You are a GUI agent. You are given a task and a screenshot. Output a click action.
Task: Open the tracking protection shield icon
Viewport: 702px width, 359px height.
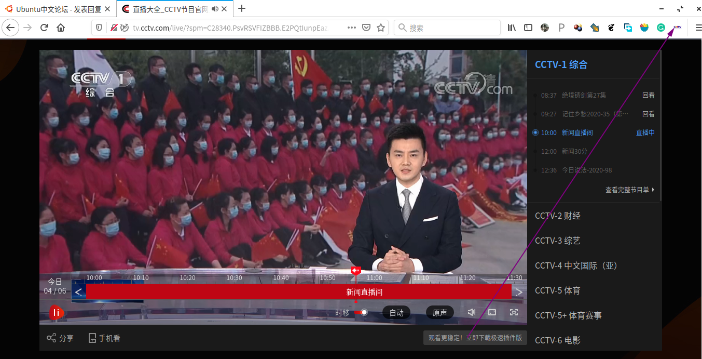pyautogui.click(x=100, y=28)
